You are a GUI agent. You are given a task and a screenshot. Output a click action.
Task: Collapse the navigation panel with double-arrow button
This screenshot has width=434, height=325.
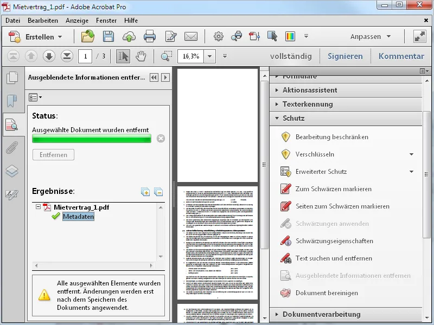[x=154, y=77]
